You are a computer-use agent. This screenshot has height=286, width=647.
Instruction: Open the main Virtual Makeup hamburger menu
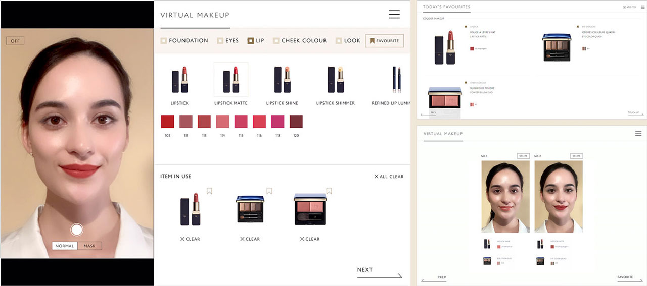[x=394, y=15]
